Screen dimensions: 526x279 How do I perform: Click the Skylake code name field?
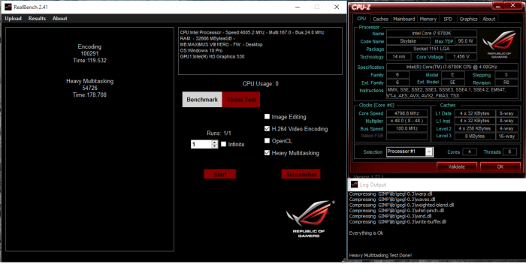(408, 40)
